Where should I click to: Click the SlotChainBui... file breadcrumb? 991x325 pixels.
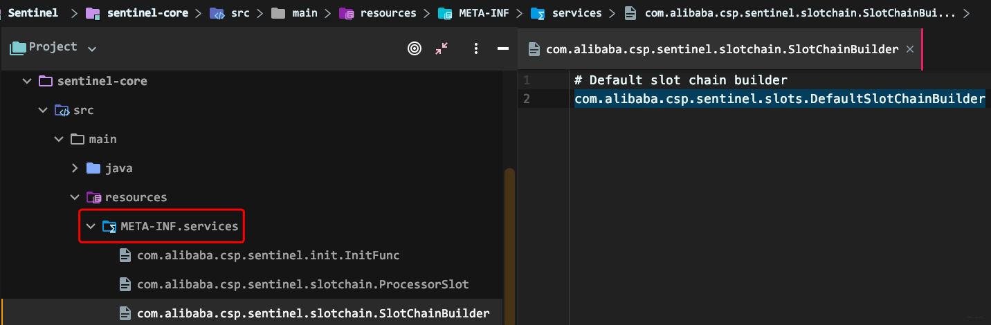(800, 12)
